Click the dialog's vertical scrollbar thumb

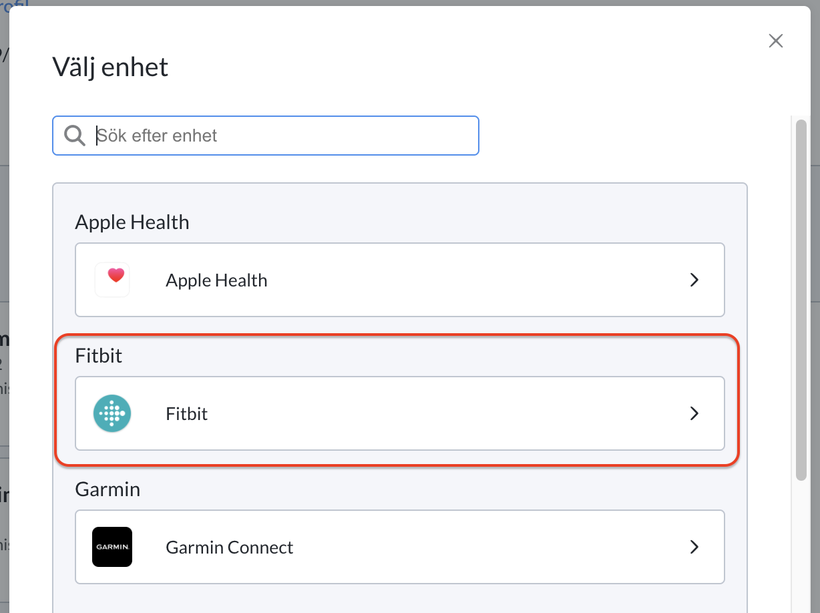coord(801,298)
